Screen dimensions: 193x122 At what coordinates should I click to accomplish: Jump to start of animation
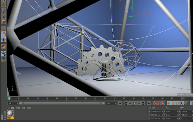(120, 103)
